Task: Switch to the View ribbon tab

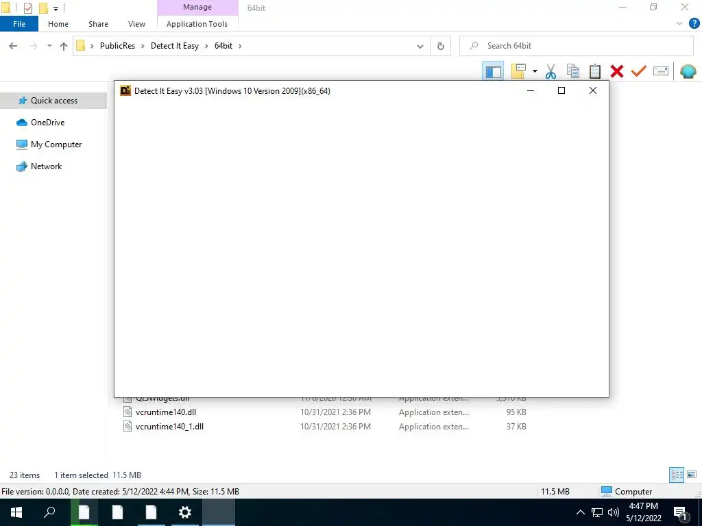Action: tap(136, 24)
